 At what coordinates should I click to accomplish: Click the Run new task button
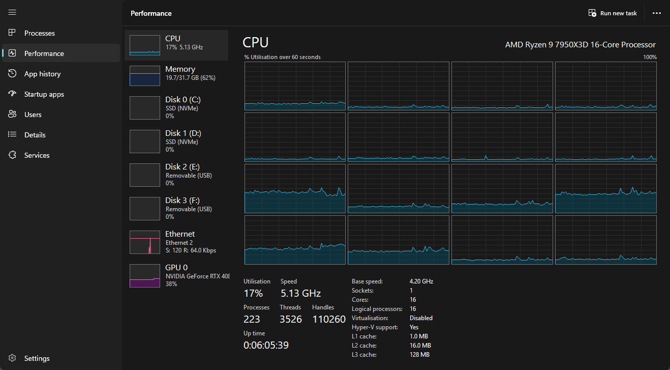(613, 13)
